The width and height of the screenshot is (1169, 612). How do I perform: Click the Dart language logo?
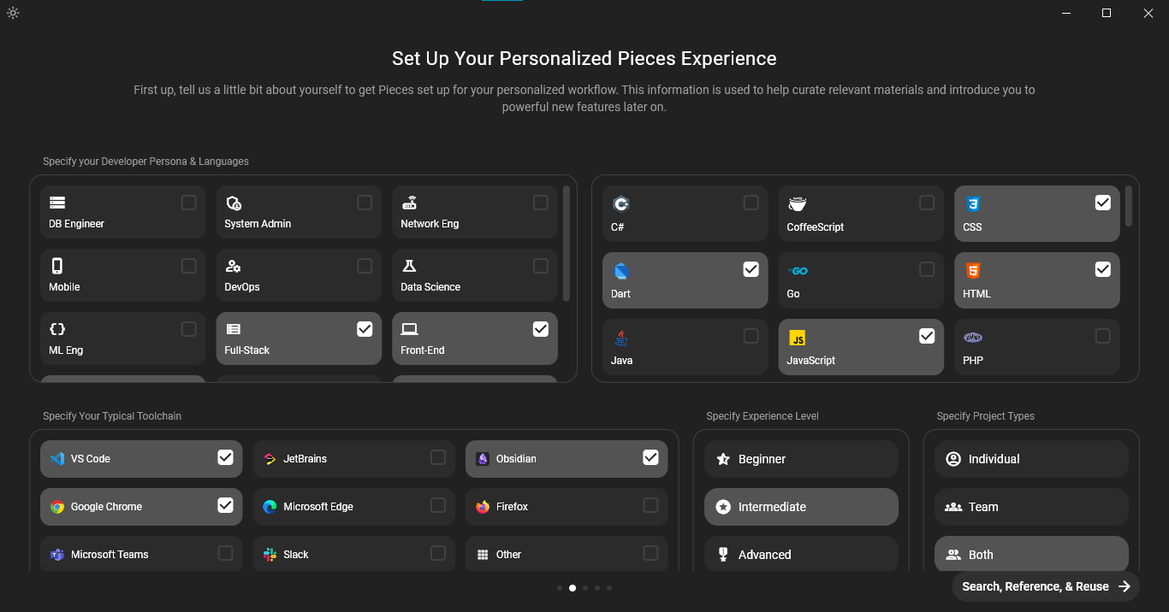point(622,271)
